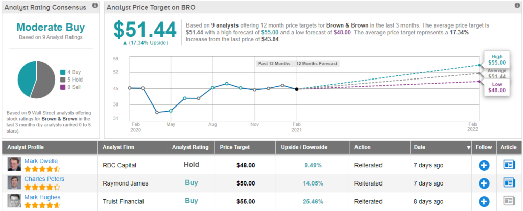The height and width of the screenshot is (211, 523).
Task: Click Mark Hughes' star rating
Action: [42, 205]
